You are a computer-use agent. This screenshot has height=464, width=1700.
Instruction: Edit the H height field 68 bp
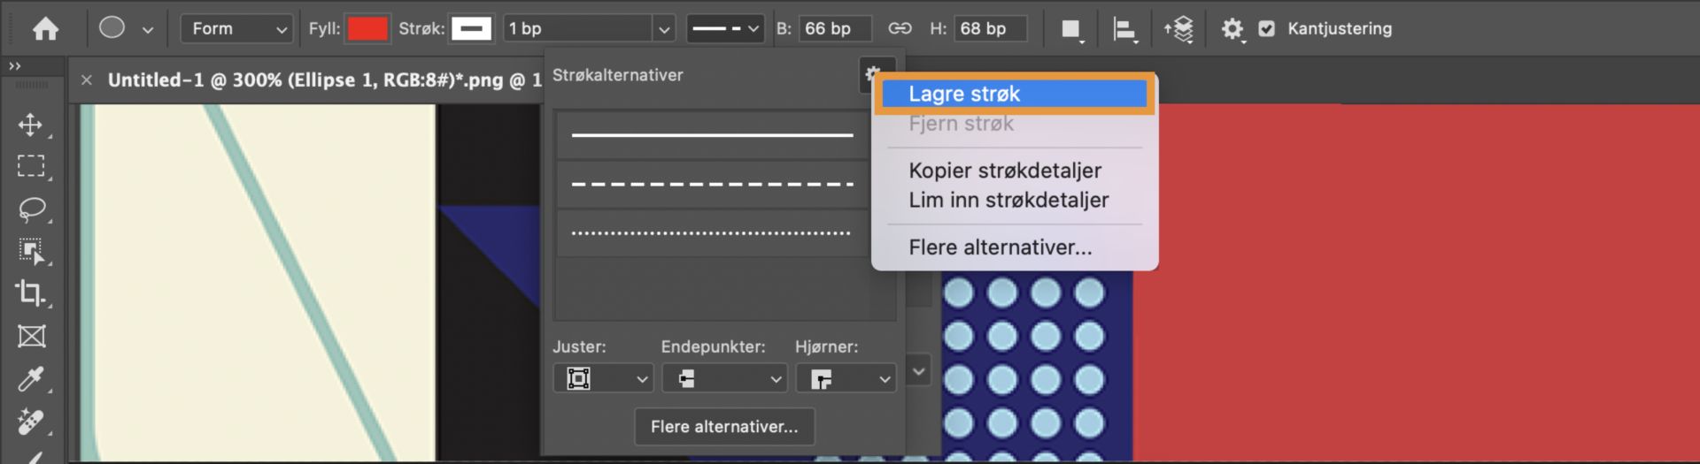point(990,29)
